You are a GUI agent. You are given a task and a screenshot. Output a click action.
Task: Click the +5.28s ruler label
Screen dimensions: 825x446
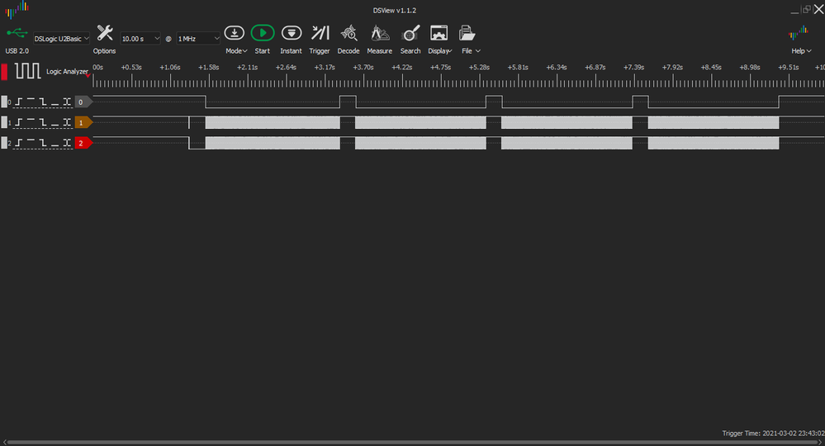click(x=479, y=68)
